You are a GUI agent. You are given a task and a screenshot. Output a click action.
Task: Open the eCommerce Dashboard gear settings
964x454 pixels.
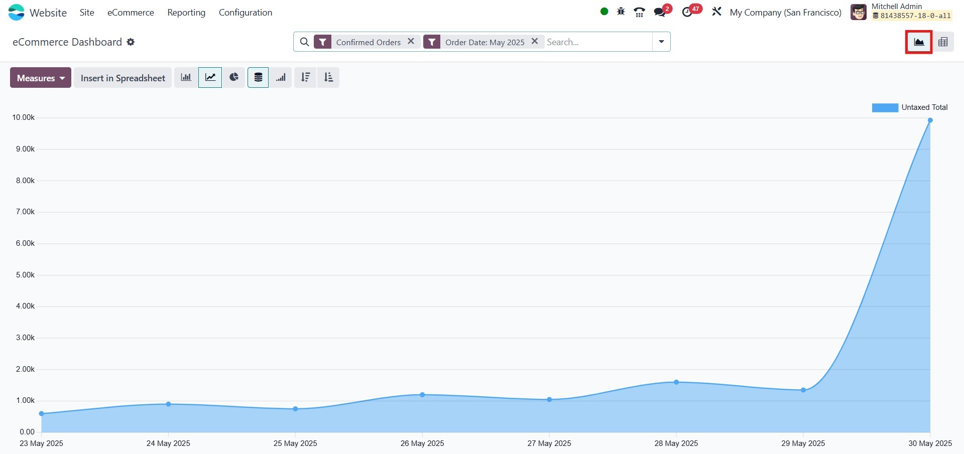(131, 42)
